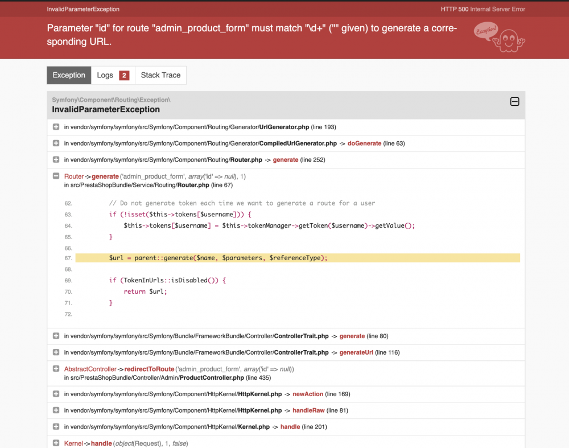Expand the Kernel.php handle frame
This screenshot has width=569, height=448.
[55, 426]
